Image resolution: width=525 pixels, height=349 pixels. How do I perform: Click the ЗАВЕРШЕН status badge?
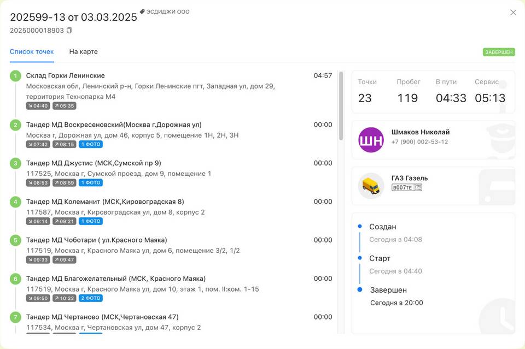(499, 52)
